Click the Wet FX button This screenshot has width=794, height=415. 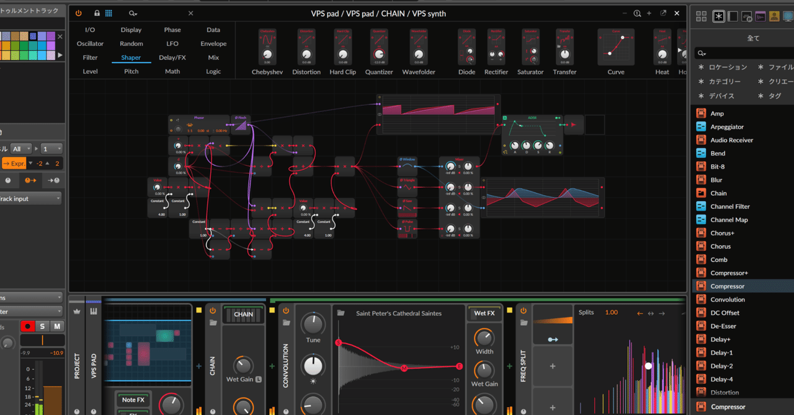click(484, 313)
